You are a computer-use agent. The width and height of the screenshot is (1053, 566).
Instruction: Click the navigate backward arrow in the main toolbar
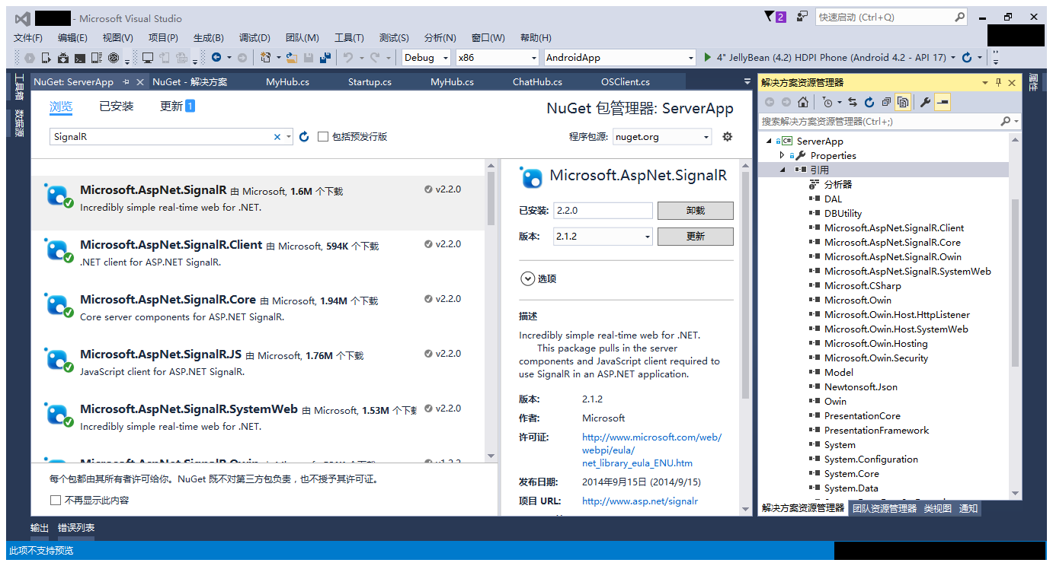click(216, 57)
